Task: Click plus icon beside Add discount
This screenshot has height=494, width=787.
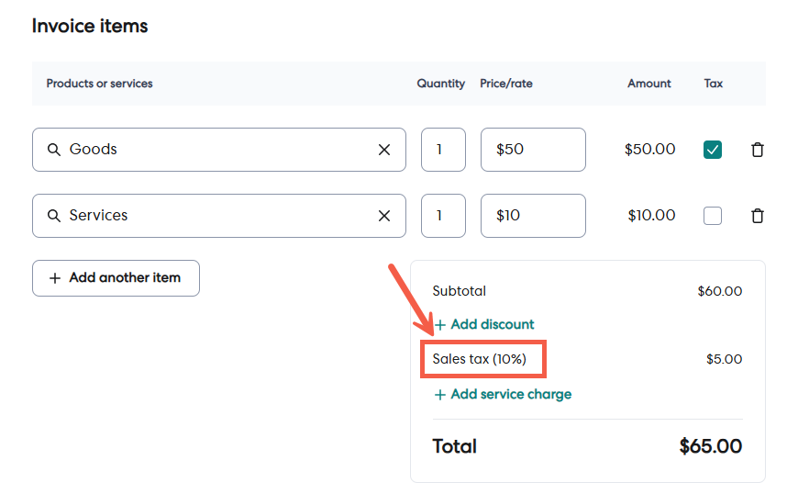Action: (440, 325)
